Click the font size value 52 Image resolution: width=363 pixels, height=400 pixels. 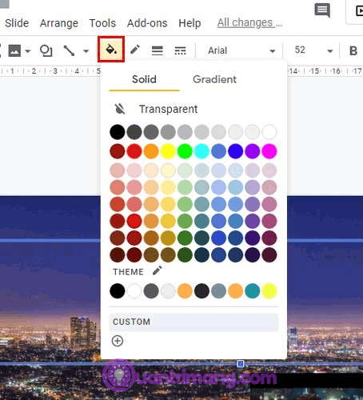300,50
